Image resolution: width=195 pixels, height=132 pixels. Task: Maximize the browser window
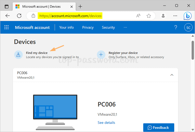tap(176, 6)
